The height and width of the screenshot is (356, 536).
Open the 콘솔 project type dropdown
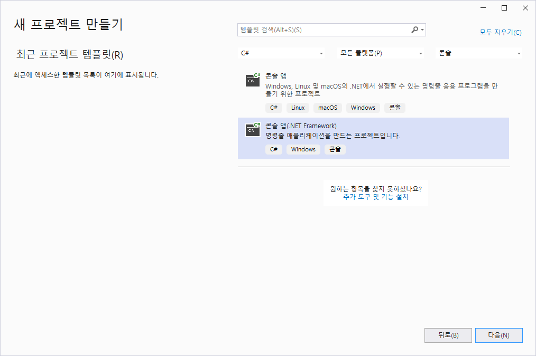479,53
